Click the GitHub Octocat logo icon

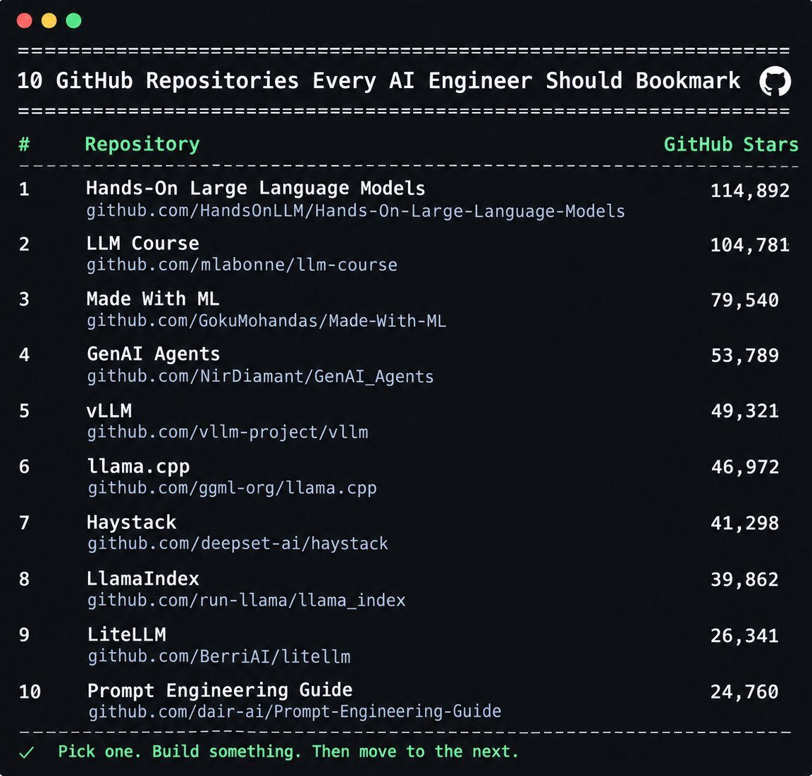pyautogui.click(x=775, y=81)
